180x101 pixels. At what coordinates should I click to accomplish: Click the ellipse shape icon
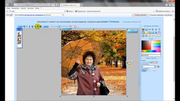point(149,29)
